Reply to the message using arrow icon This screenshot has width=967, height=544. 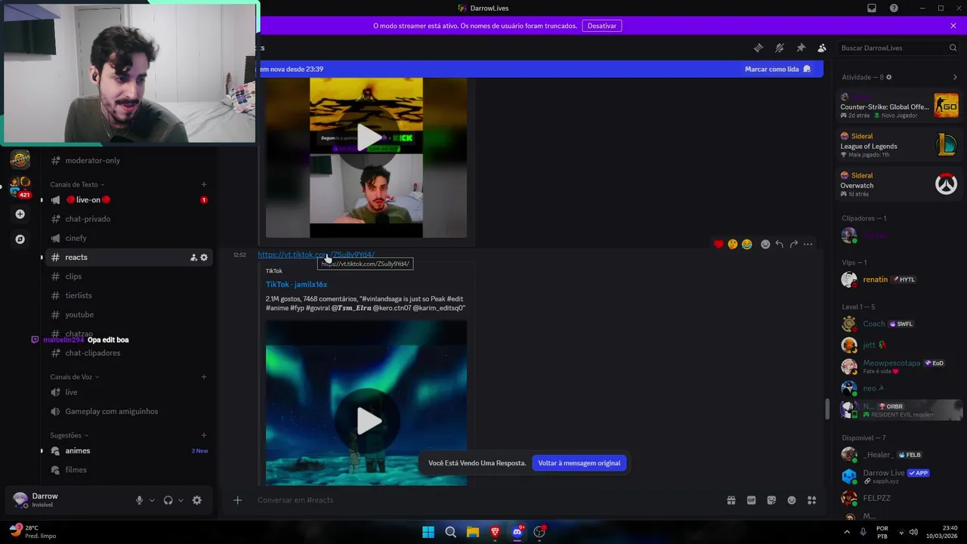780,244
